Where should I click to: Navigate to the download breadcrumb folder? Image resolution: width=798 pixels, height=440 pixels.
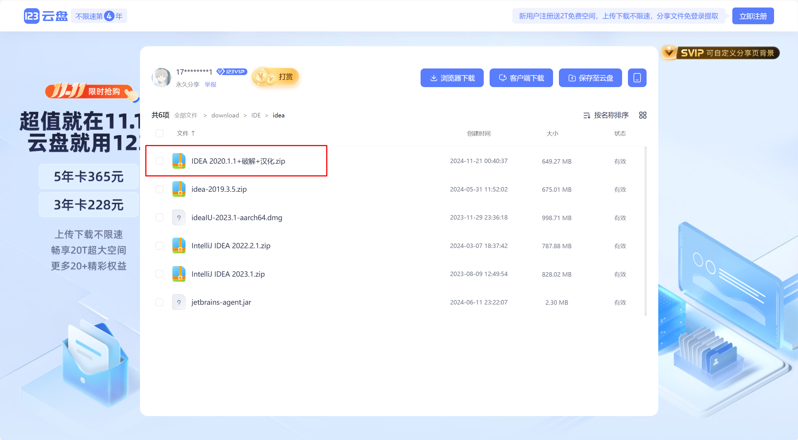225,115
